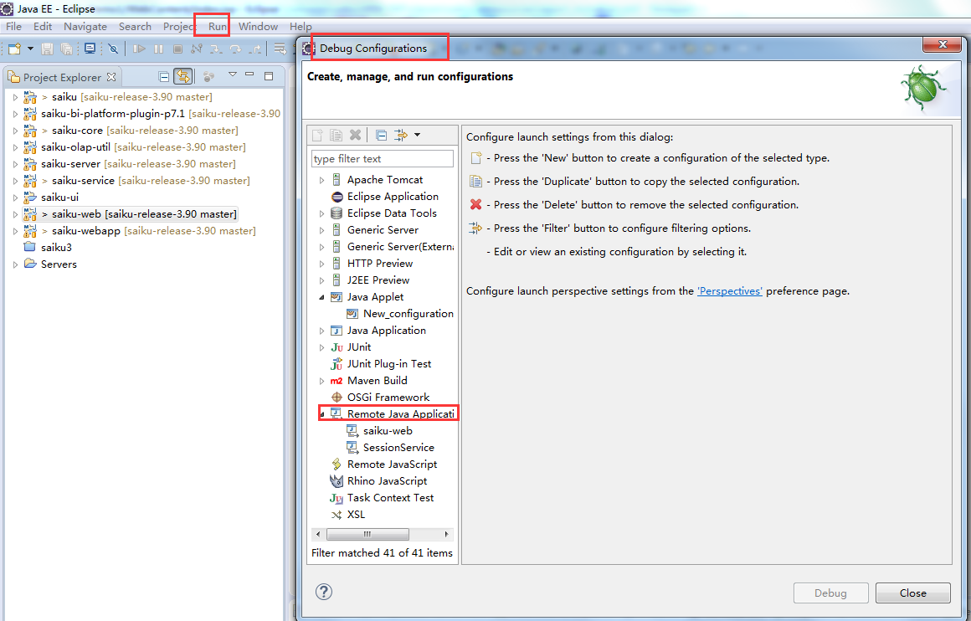Click Duplicate configuration icon in dialog toolbar
The width and height of the screenshot is (971, 621).
(x=337, y=135)
